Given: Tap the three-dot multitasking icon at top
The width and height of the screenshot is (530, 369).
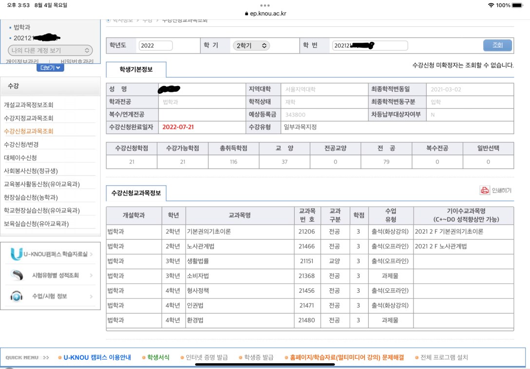Looking at the screenshot, I should tap(265, 5).
